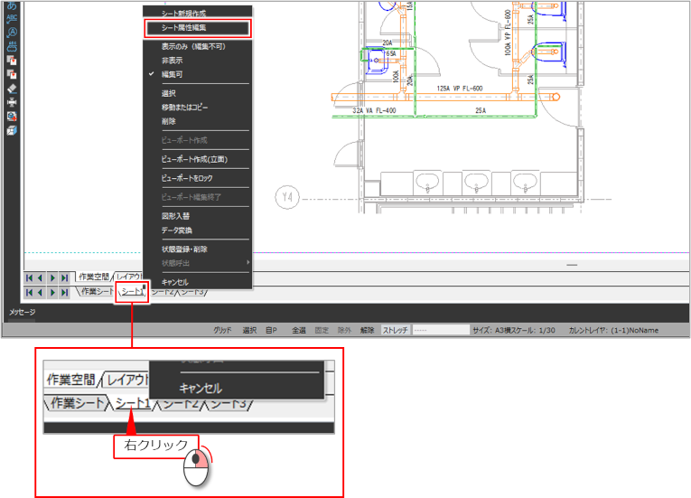Choose 表示のみ (編集不可) from menu
Image resolution: width=691 pixels, height=498 pixels.
pyautogui.click(x=192, y=46)
